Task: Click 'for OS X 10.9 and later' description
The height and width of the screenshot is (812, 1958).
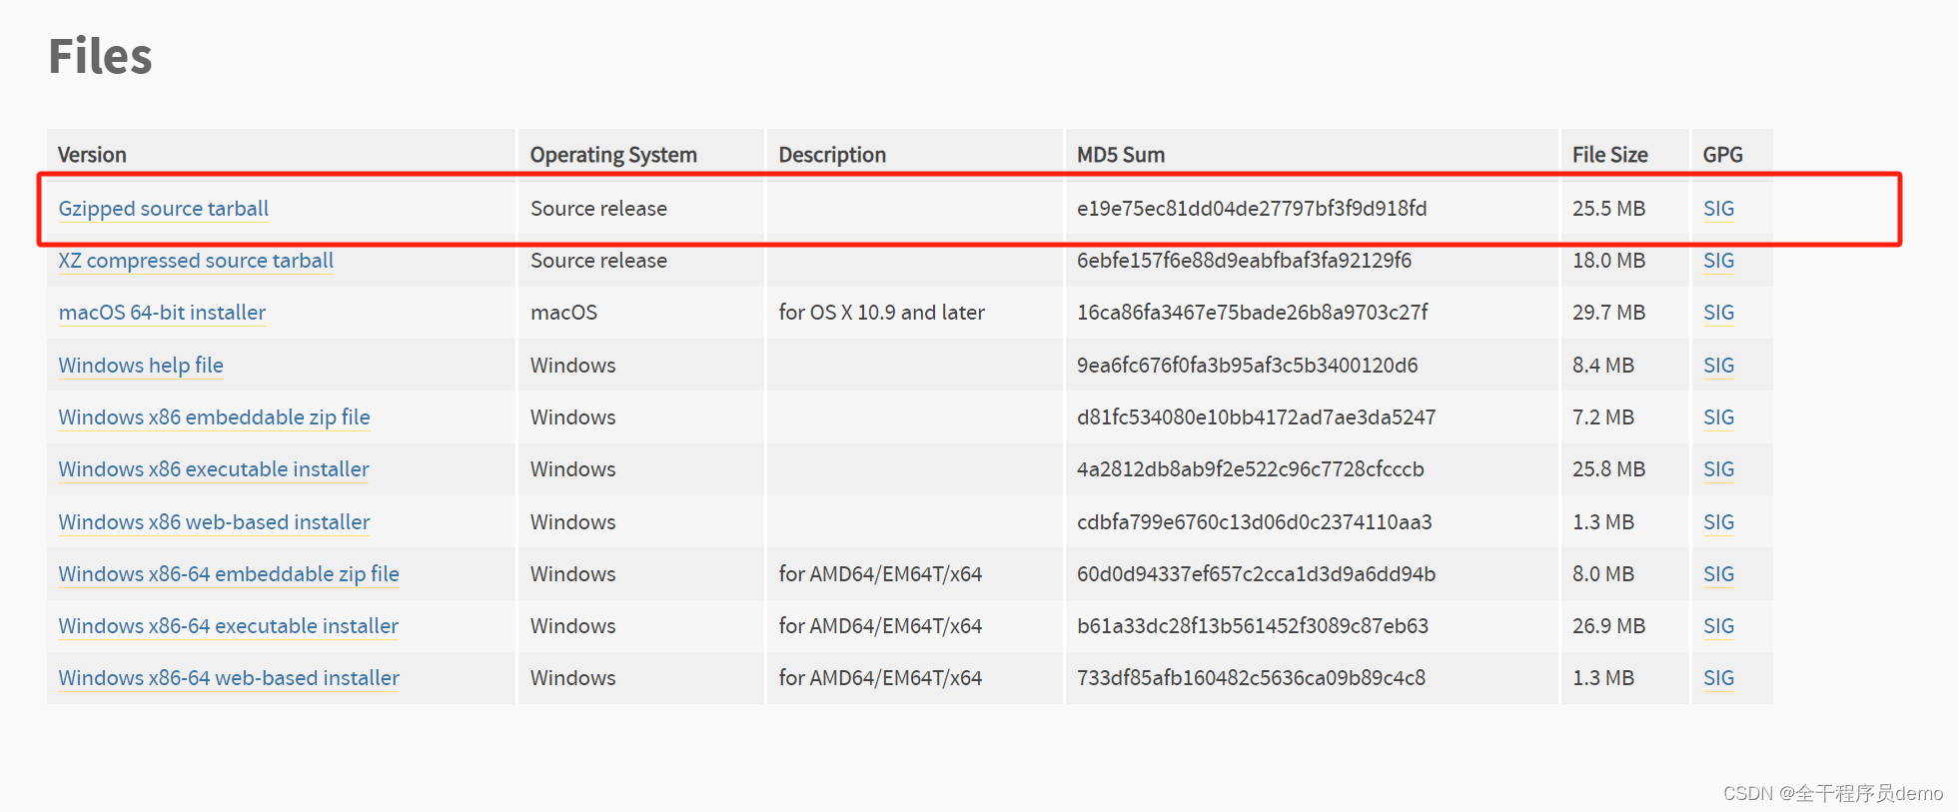Action: tap(881, 313)
